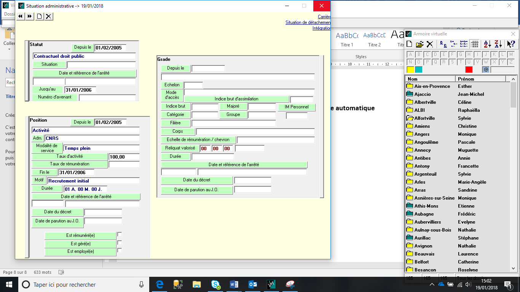The width and height of the screenshot is (520, 292).
Task: Show hidden system tray icons
Action: (x=432, y=284)
